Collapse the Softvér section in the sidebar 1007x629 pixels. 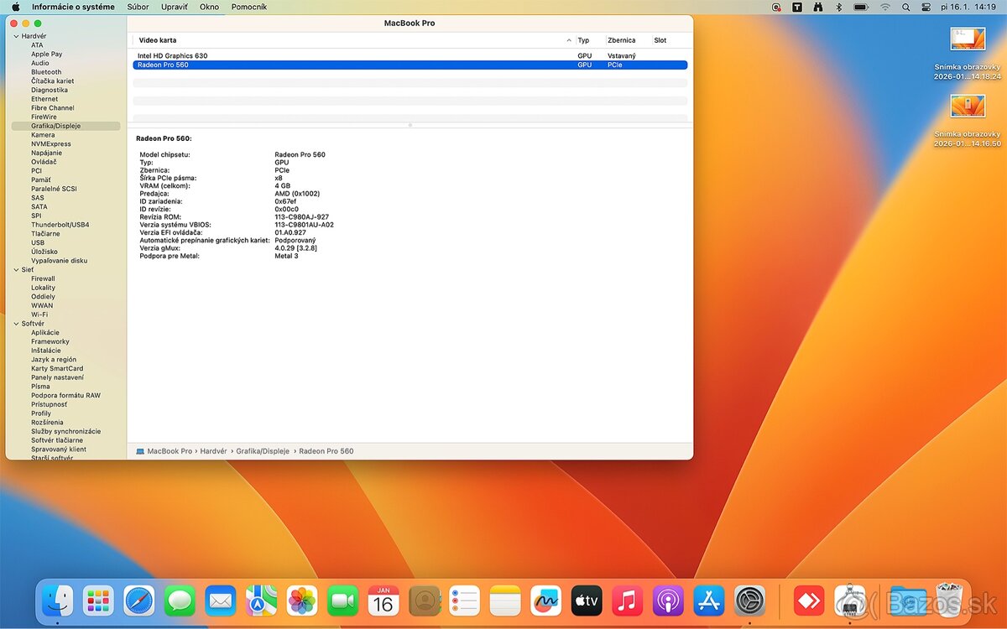click(x=14, y=323)
